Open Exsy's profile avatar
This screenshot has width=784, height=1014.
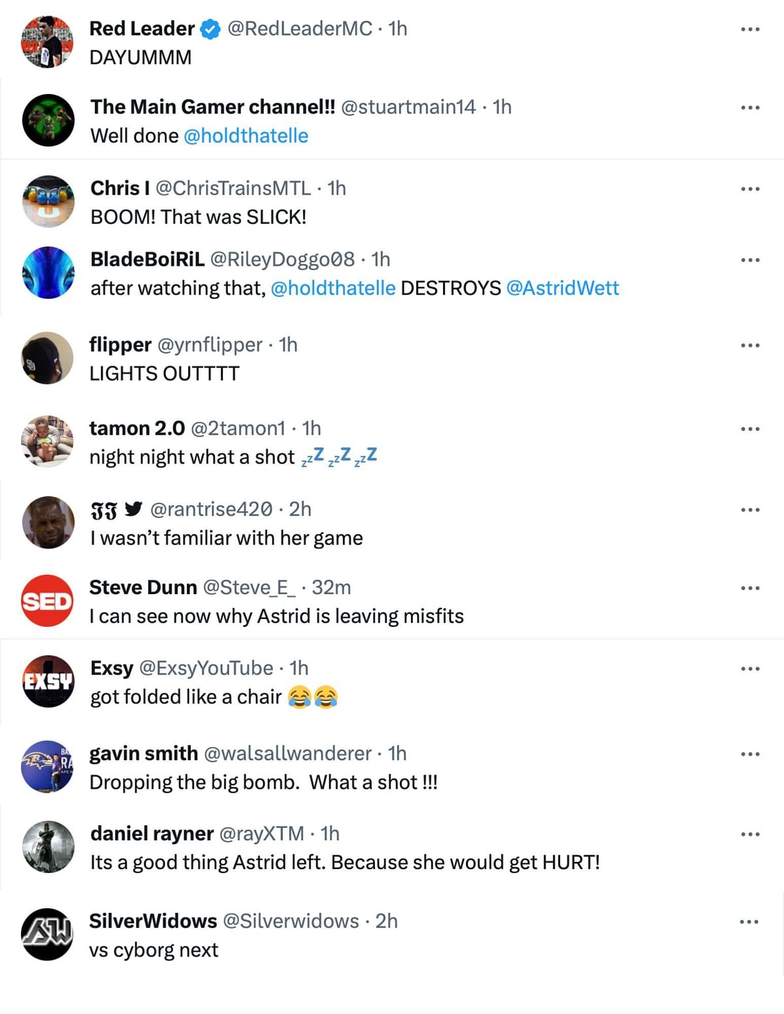click(48, 681)
